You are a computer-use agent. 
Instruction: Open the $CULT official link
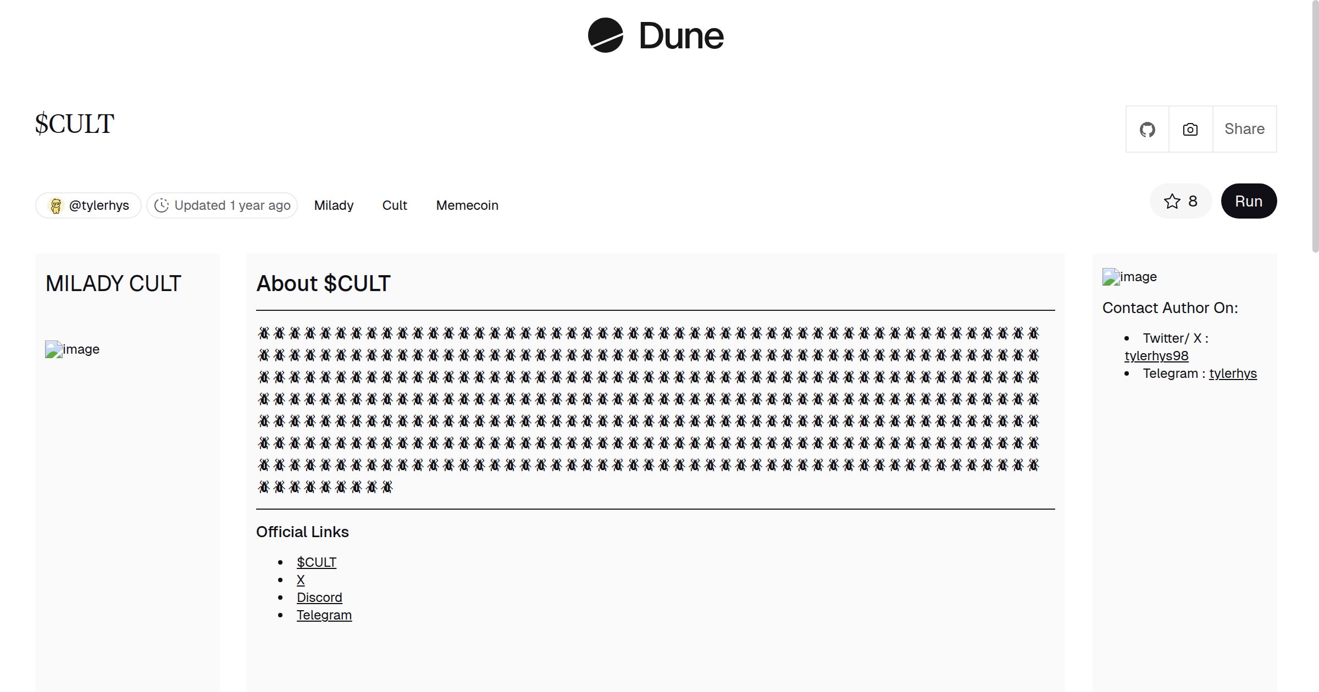[317, 562]
